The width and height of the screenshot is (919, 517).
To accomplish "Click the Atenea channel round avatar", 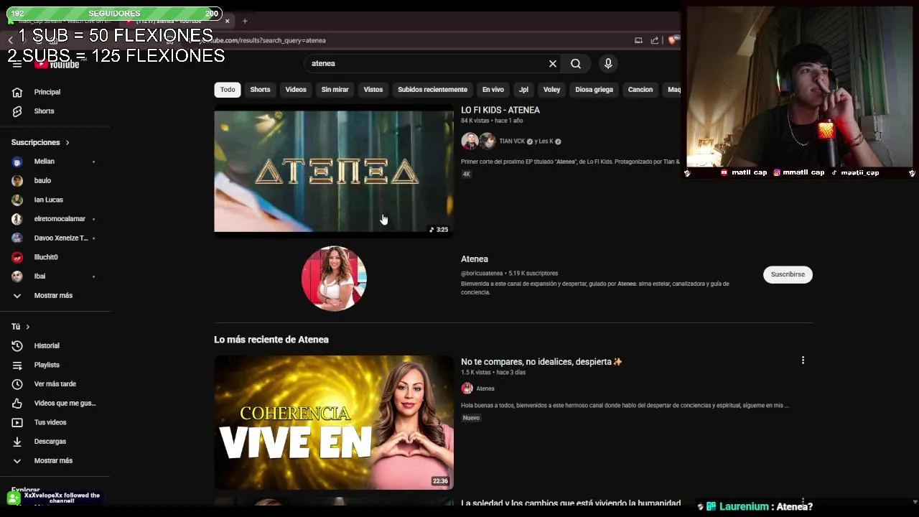I will click(x=334, y=279).
